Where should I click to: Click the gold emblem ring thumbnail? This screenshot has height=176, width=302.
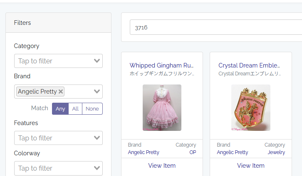[250, 108]
